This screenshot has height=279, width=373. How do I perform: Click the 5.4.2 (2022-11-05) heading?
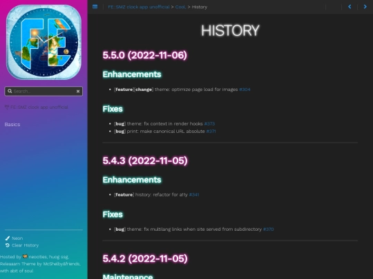point(145,258)
